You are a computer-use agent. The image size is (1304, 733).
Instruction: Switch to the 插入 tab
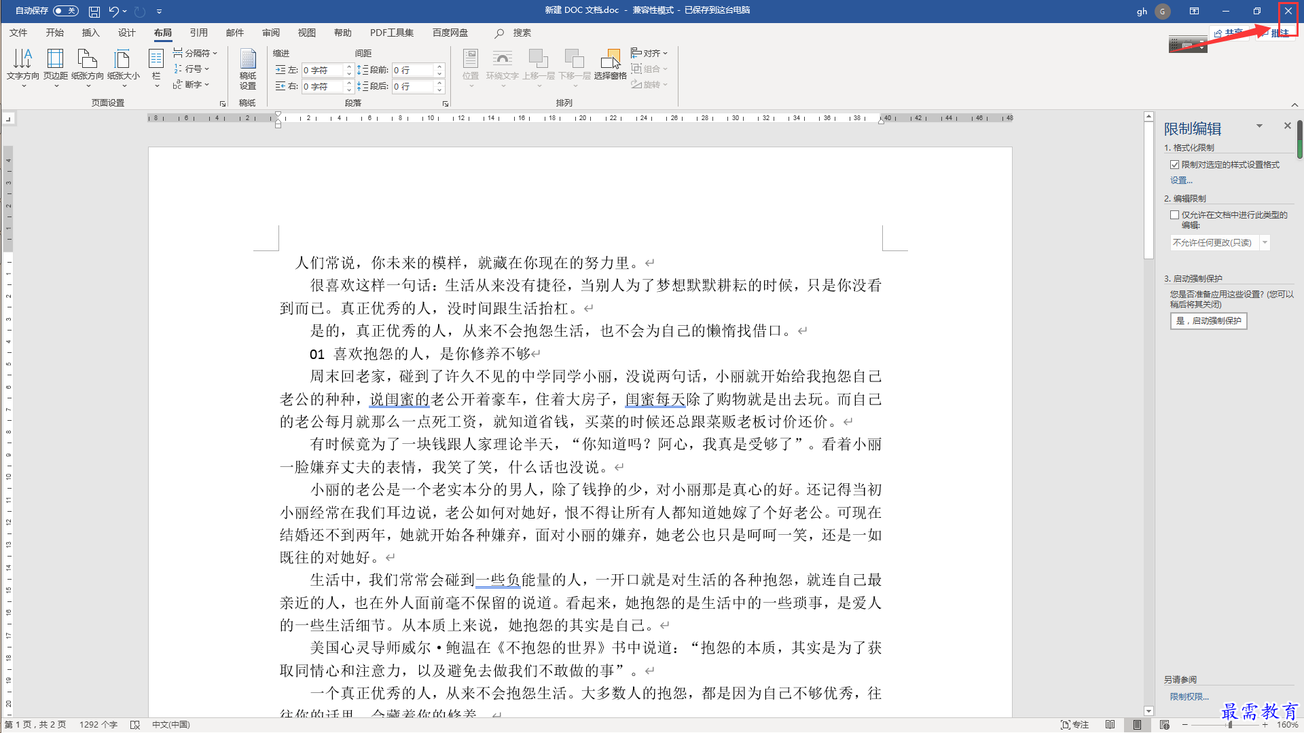point(90,33)
